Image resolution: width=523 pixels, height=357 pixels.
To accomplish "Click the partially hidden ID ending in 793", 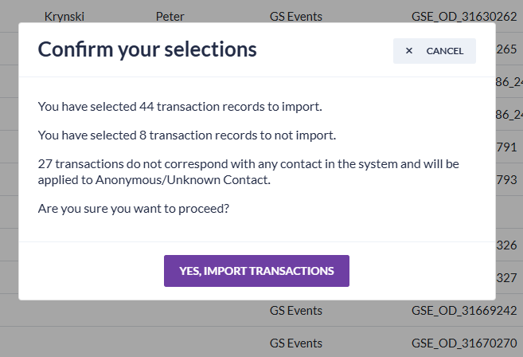I will (x=508, y=179).
